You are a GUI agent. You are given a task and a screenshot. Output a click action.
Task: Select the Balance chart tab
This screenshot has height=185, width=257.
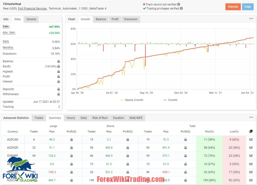coord(101,19)
